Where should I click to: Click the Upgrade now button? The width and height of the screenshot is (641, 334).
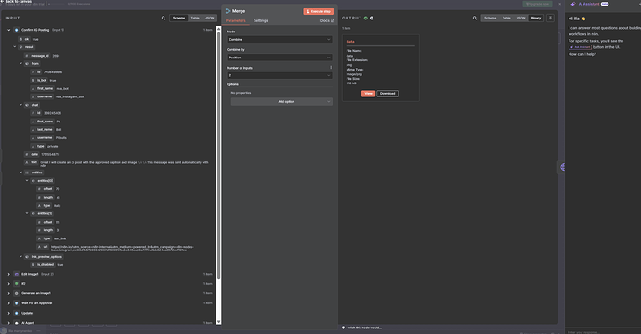(x=537, y=4)
